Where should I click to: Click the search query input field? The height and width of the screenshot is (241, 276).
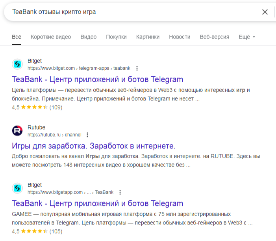click(x=130, y=12)
